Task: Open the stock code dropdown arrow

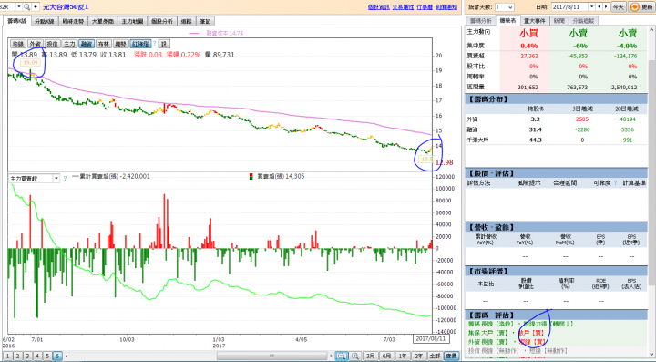Action: click(19, 7)
